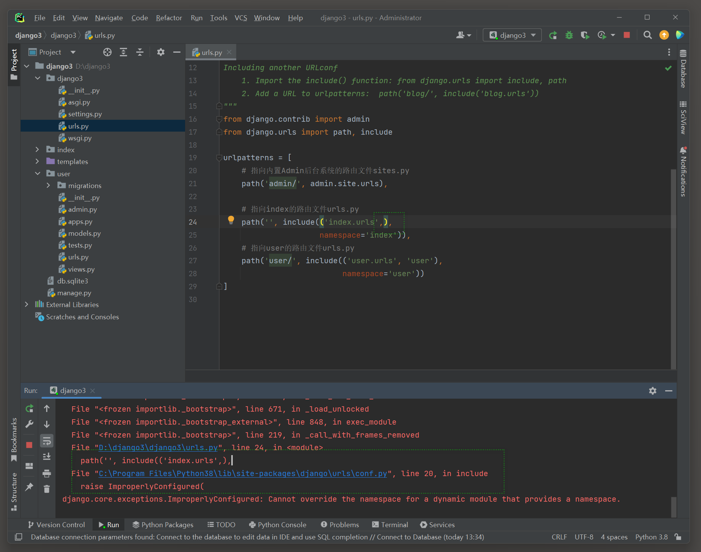Toggle the Database tool window
Screen dimensions: 701x552
point(683,69)
